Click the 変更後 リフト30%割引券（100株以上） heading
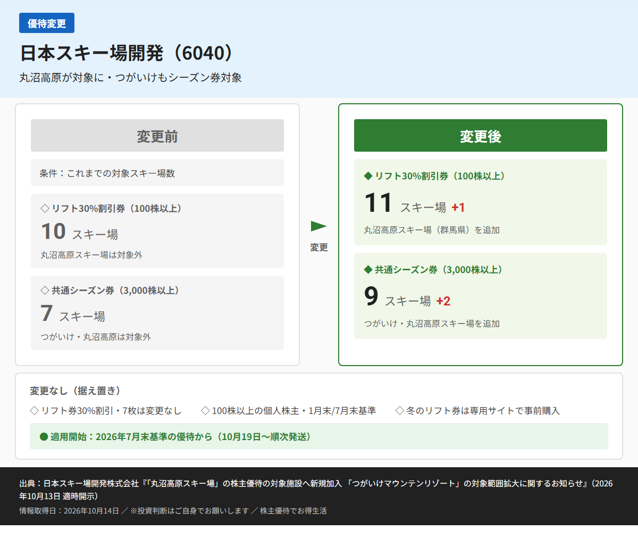 pyautogui.click(x=436, y=176)
